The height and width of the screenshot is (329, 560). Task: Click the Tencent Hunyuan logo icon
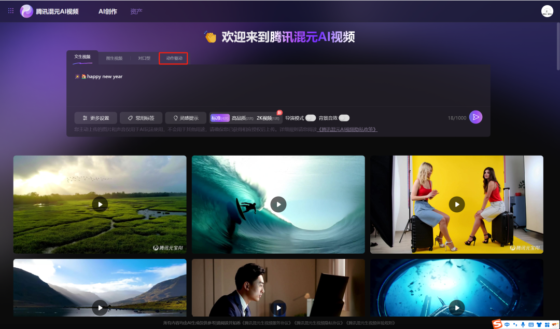pyautogui.click(x=26, y=11)
